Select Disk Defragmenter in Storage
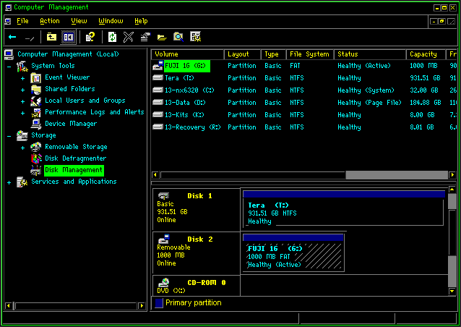Image resolution: width=461 pixels, height=327 pixels. pos(75,158)
